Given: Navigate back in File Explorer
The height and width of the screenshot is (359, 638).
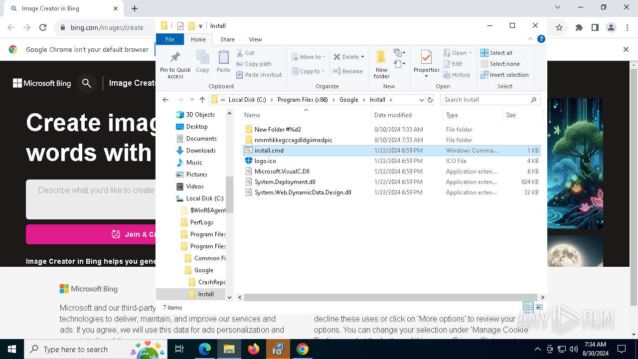Looking at the screenshot, I should point(165,100).
